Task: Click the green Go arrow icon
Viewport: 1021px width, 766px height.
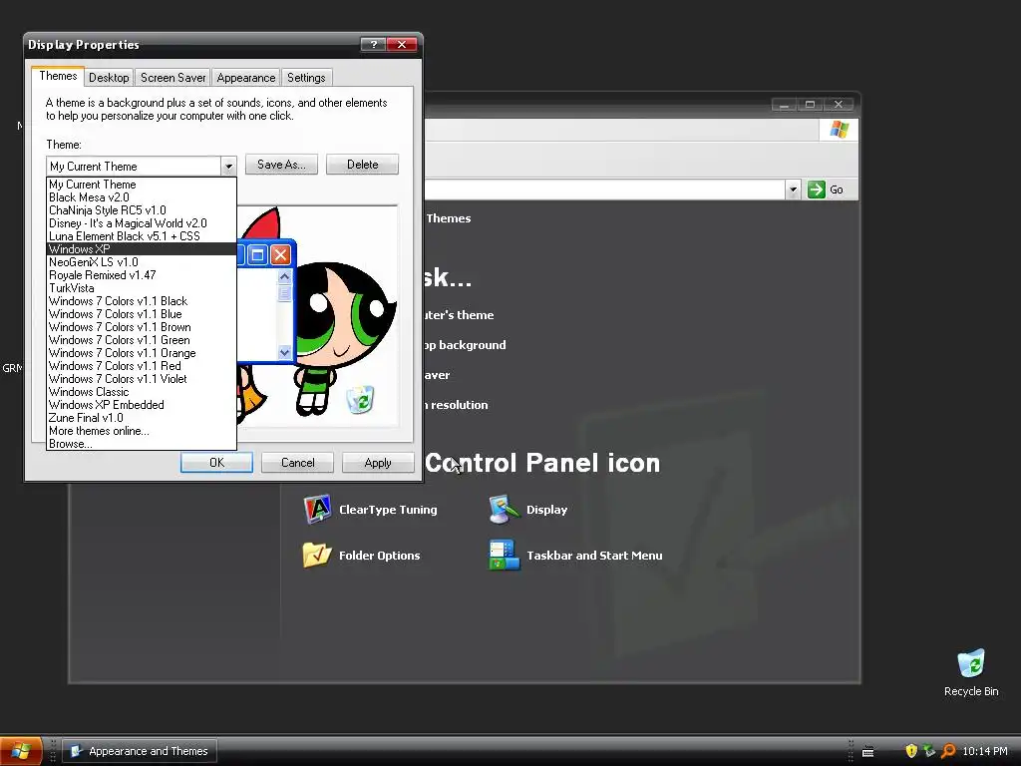Action: [816, 190]
